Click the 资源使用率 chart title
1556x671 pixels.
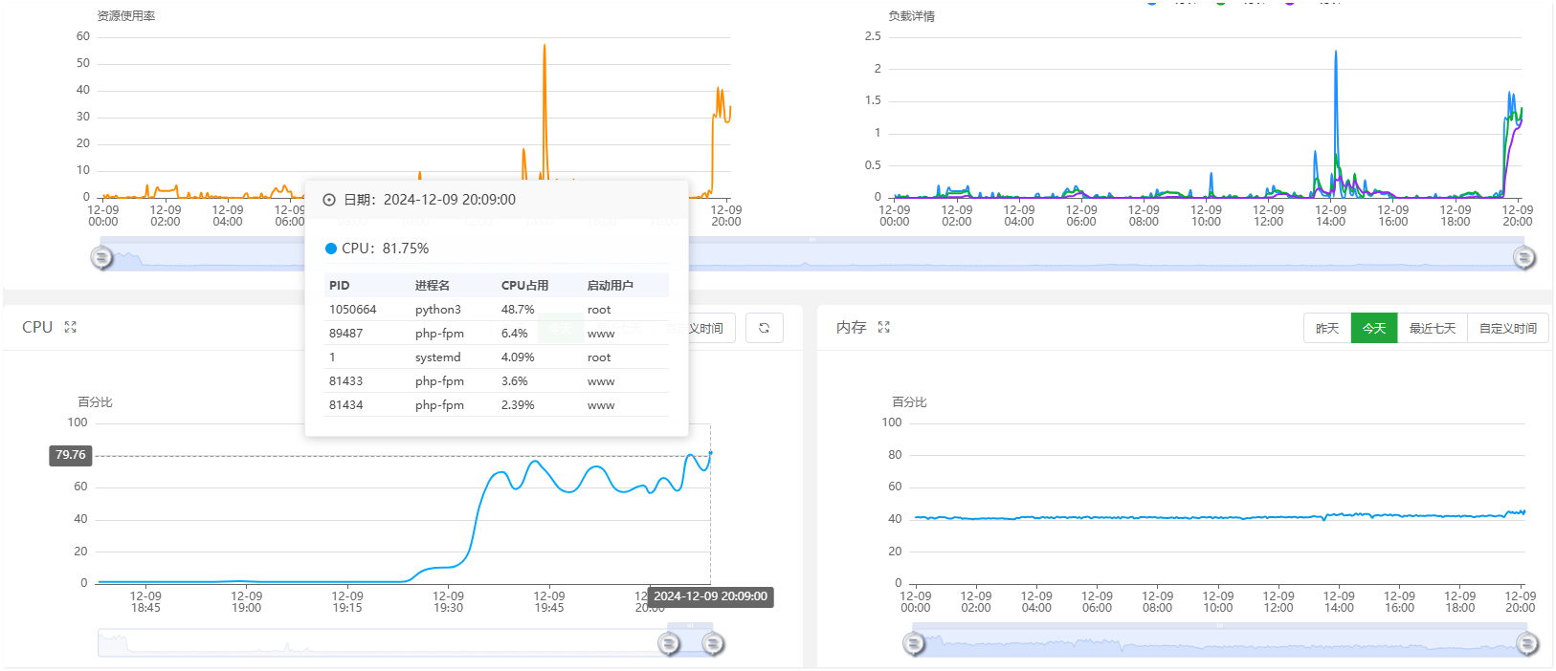tap(126, 16)
